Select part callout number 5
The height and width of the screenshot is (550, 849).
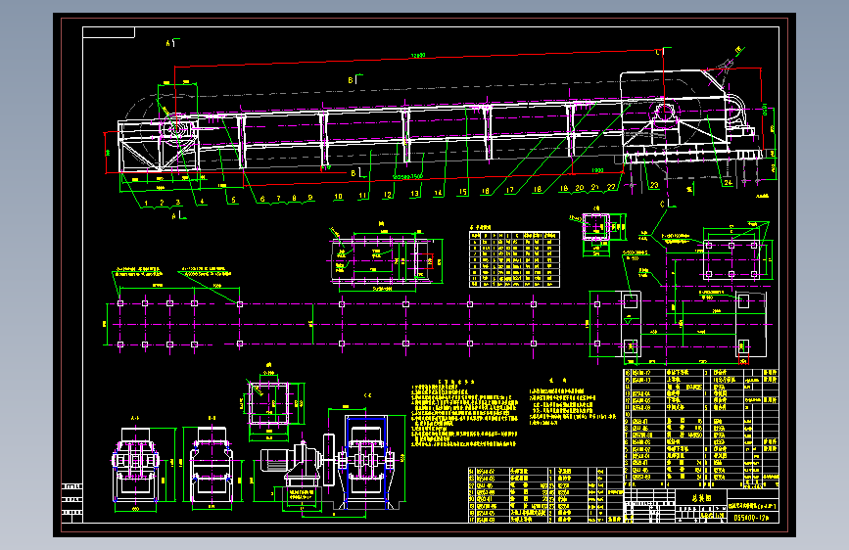click(233, 200)
